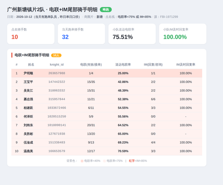This screenshot has height=185, width=223.
Task: Select rider row 聂志强
Action: click(107, 99)
